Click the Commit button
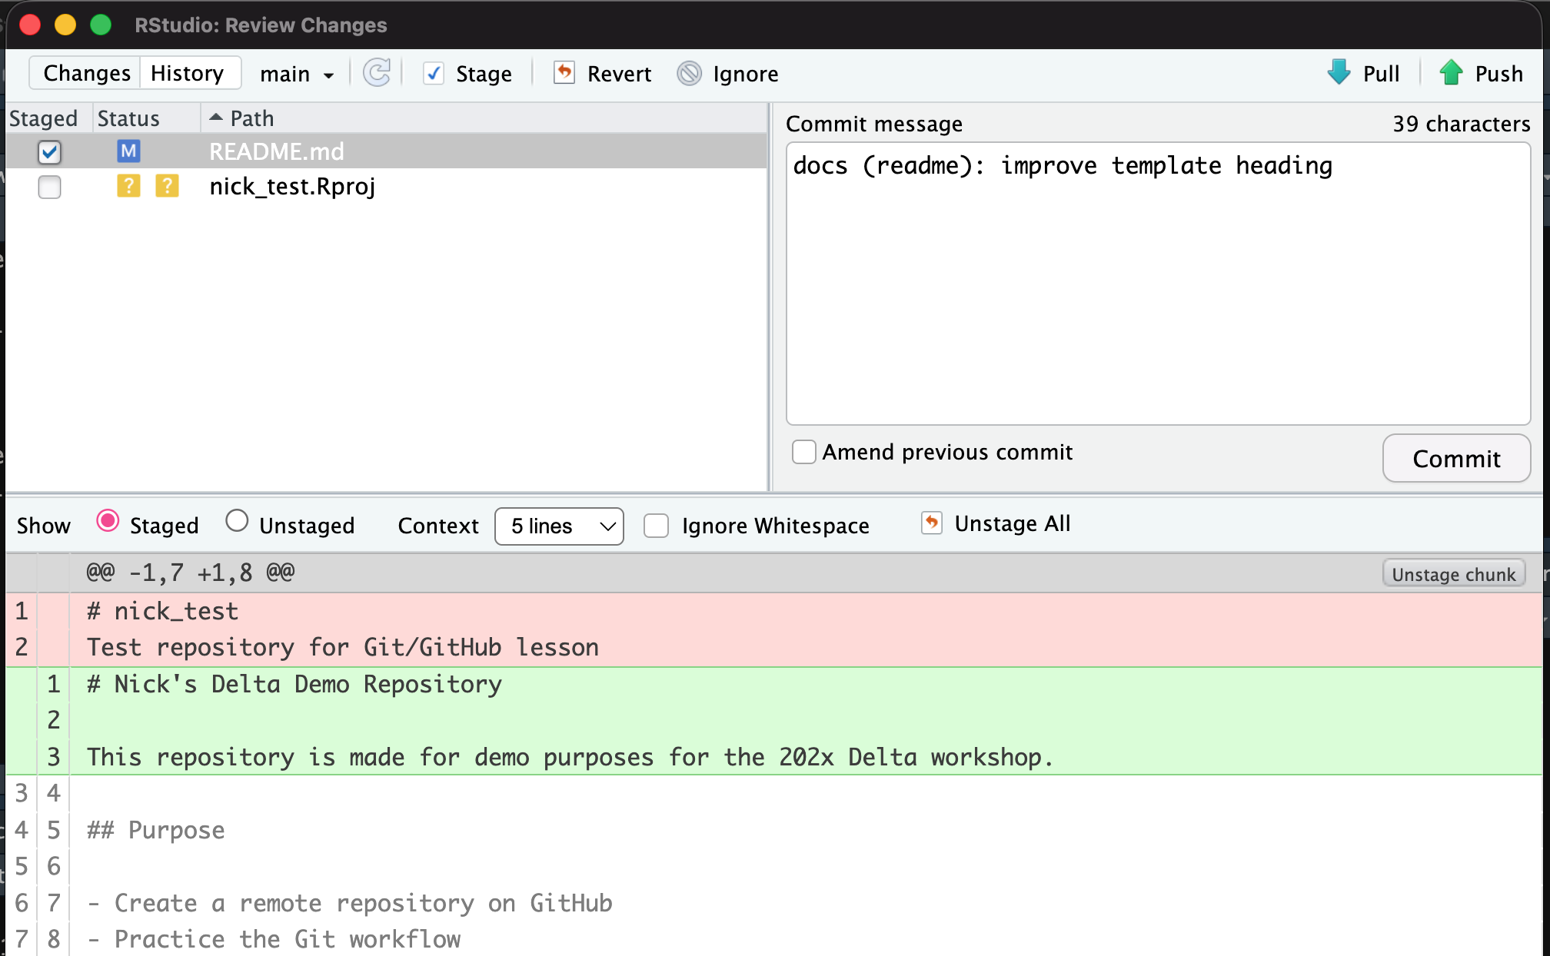The width and height of the screenshot is (1550, 956). (x=1456, y=459)
